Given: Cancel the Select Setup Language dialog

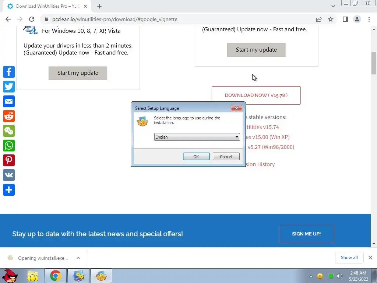Looking at the screenshot, I should (226, 156).
